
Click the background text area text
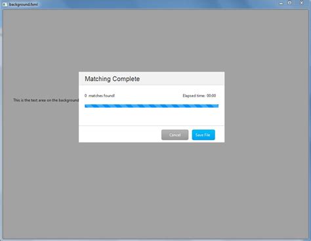click(x=46, y=100)
